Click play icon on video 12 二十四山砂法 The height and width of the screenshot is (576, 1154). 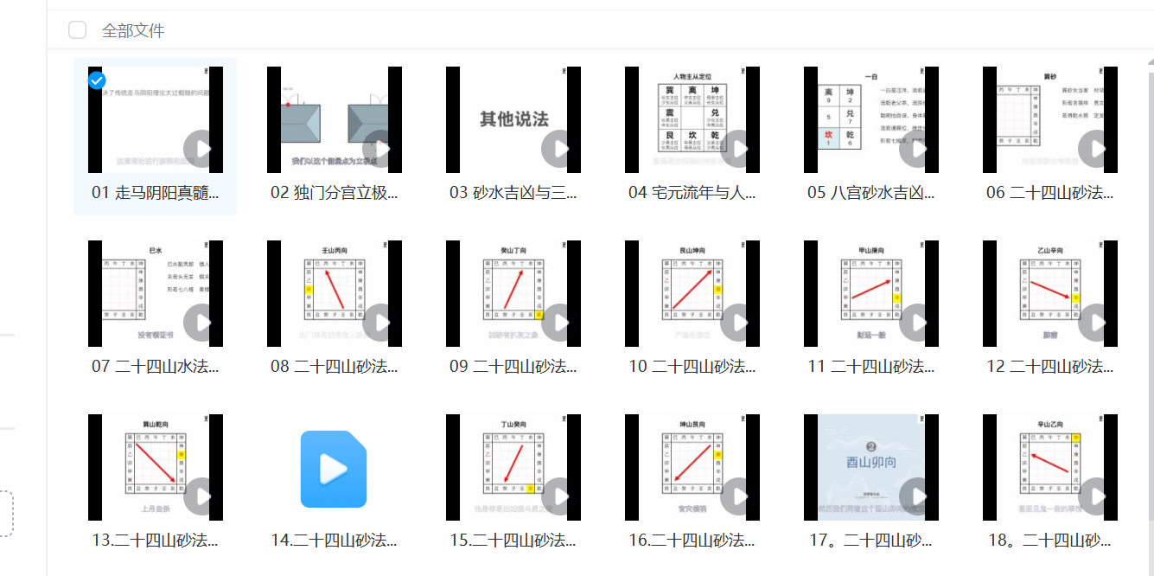coord(1096,323)
